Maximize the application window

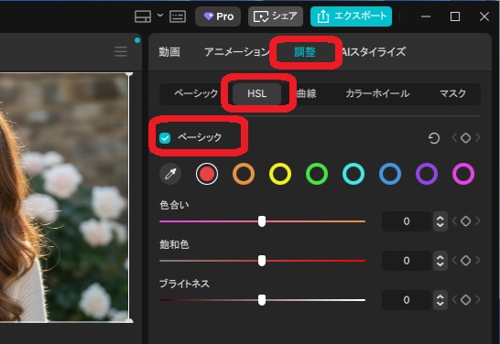coord(455,16)
